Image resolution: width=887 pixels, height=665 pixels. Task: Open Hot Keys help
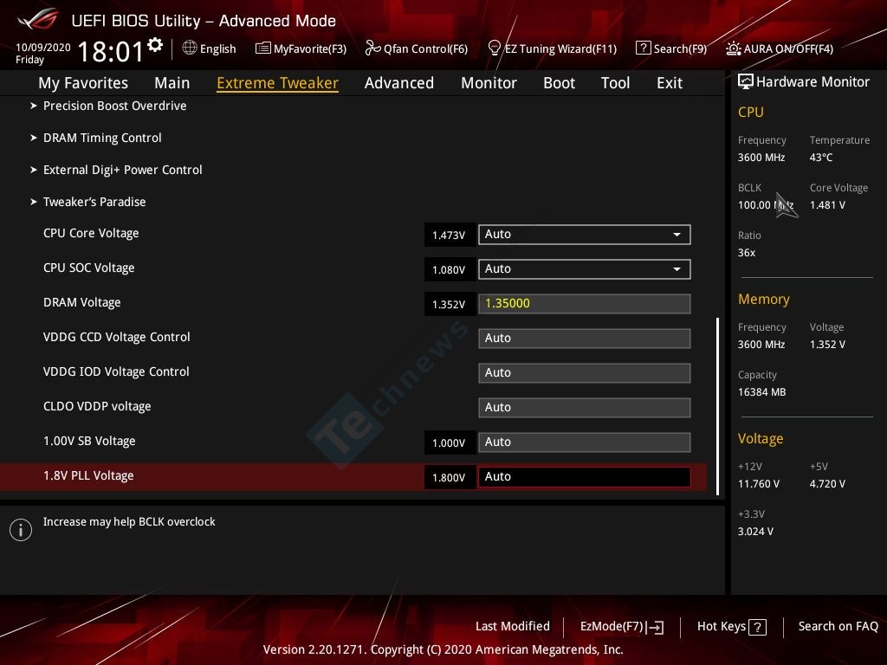pyautogui.click(x=722, y=626)
